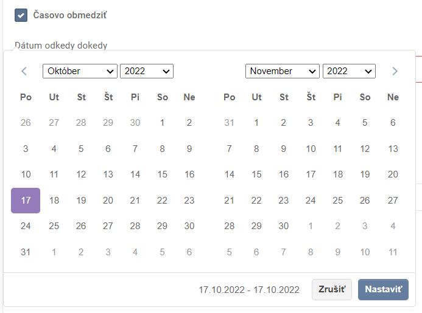This screenshot has height=313, width=422.
Task: Pick November 6 in the right calendar
Action: 393,123
